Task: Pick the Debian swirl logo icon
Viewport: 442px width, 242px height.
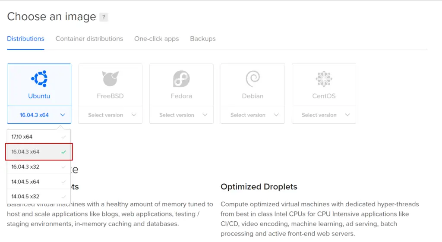Action: pyautogui.click(x=253, y=79)
